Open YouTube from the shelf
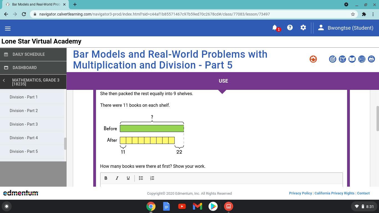This screenshot has width=379, height=213. (x=182, y=206)
